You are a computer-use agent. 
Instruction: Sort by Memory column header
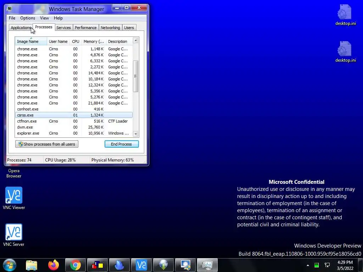pyautogui.click(x=94, y=41)
